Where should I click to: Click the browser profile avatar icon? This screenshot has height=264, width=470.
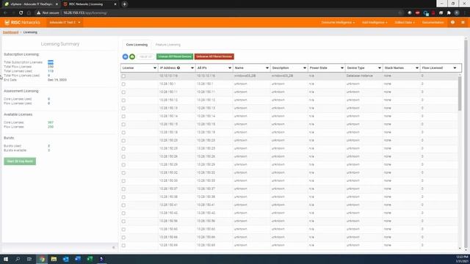click(x=457, y=13)
